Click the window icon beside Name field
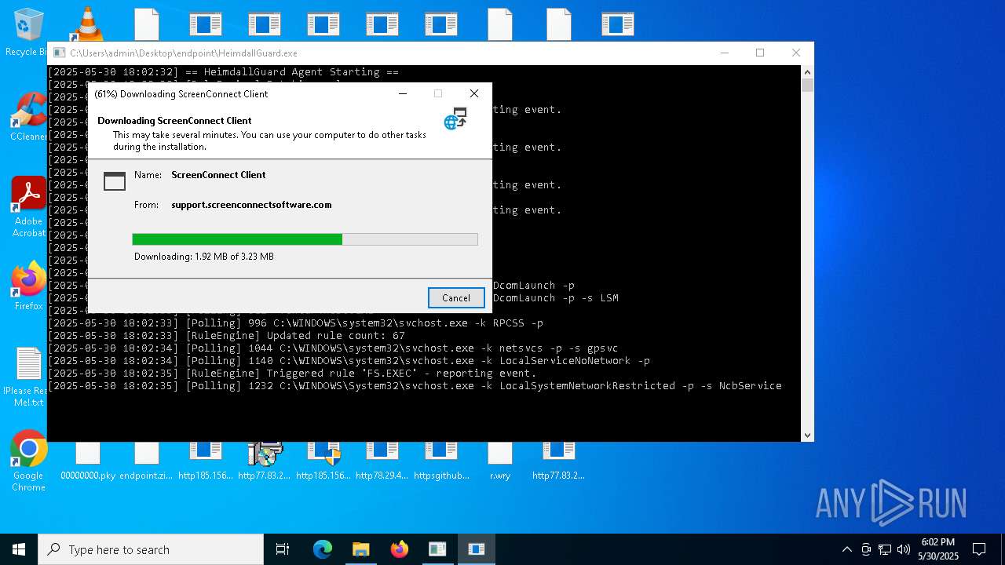The image size is (1005, 565). [115, 181]
